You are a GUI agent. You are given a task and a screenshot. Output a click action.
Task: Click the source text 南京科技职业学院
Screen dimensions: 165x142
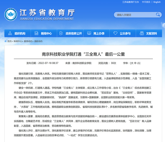click(82, 63)
